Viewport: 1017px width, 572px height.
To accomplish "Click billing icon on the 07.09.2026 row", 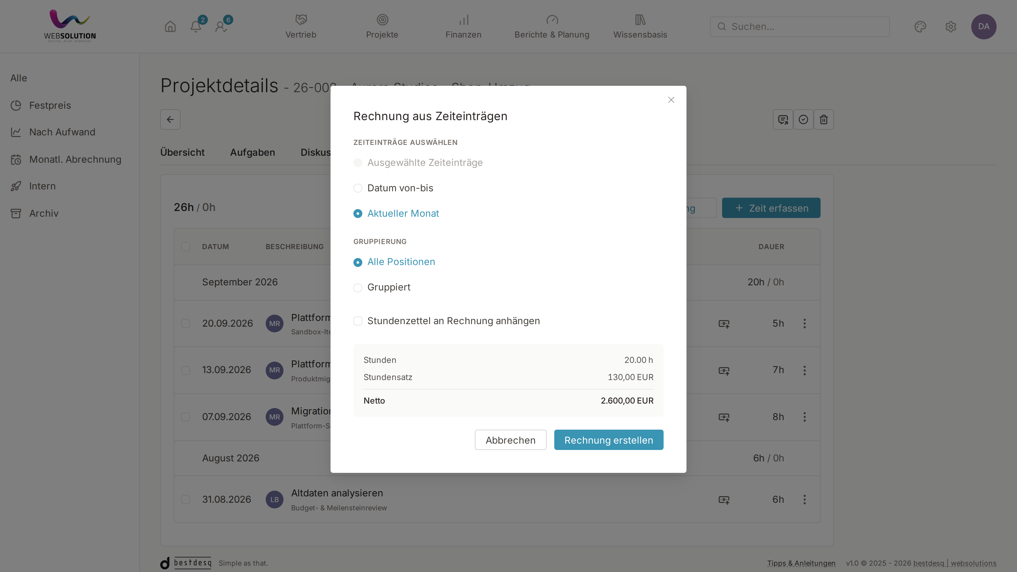I will click(724, 417).
